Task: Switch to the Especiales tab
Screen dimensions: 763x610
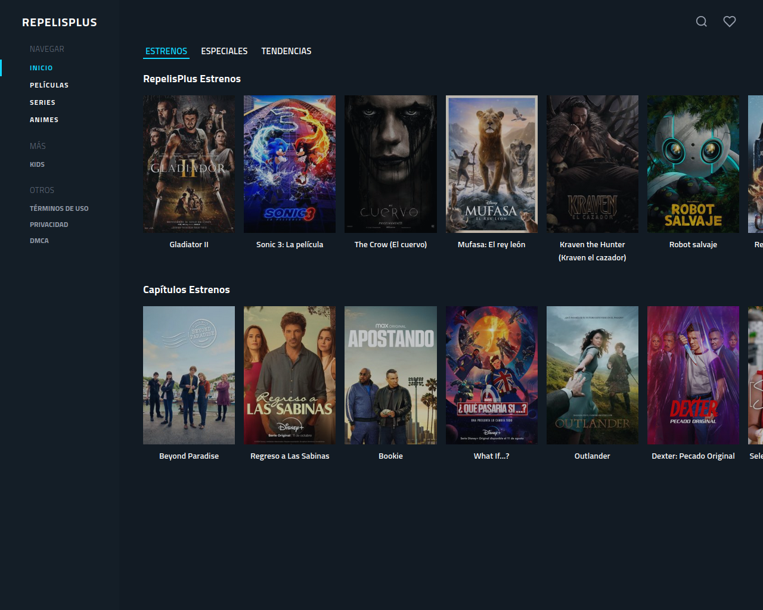Action: [224, 51]
